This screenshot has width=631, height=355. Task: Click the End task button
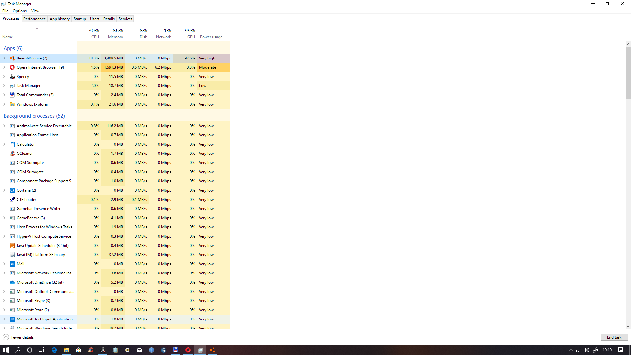tap(614, 337)
